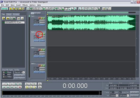Zoom in horizontally

27,84
